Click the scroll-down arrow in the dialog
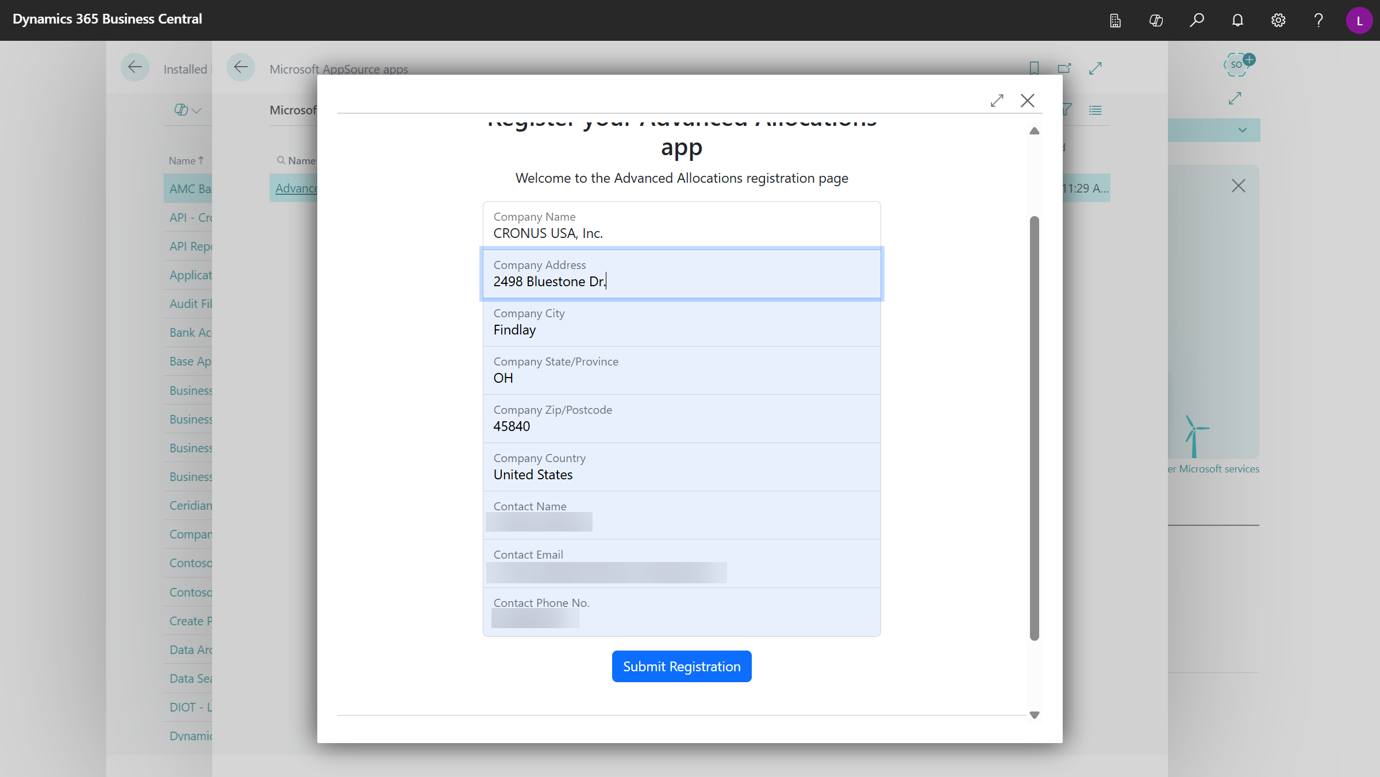The width and height of the screenshot is (1380, 777). pyautogui.click(x=1034, y=715)
